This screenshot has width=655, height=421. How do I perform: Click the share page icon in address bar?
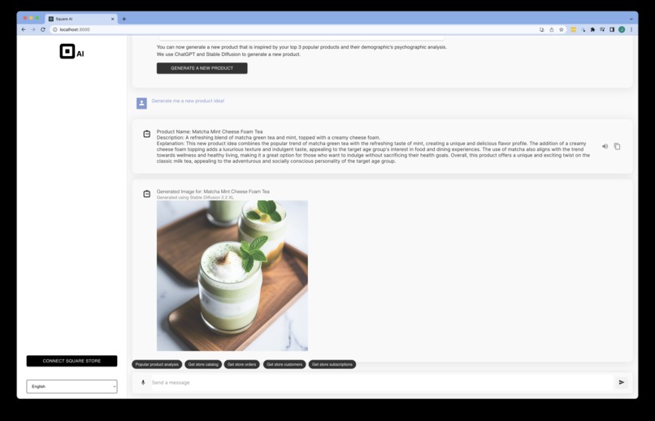pyautogui.click(x=552, y=29)
